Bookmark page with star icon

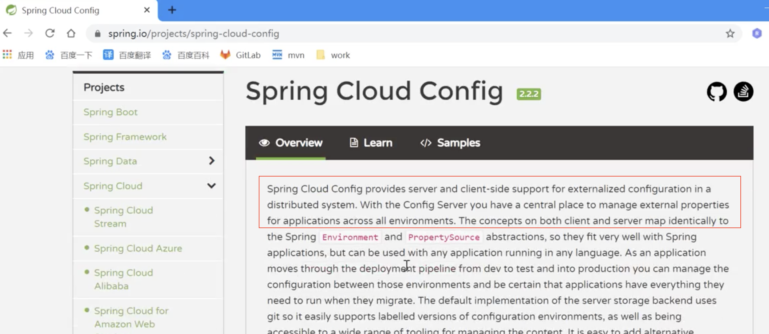click(x=730, y=33)
